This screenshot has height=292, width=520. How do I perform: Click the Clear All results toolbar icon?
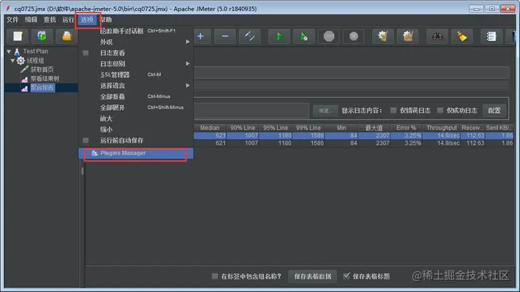[x=408, y=36]
